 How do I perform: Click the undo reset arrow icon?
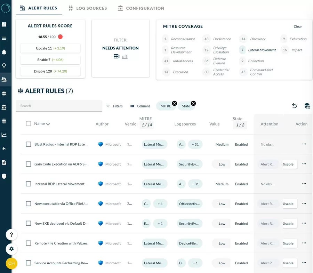coord(295,106)
